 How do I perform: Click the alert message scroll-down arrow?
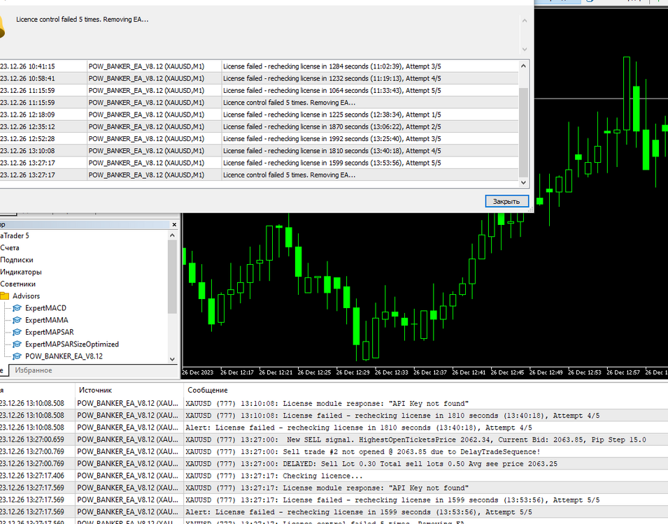525,49
